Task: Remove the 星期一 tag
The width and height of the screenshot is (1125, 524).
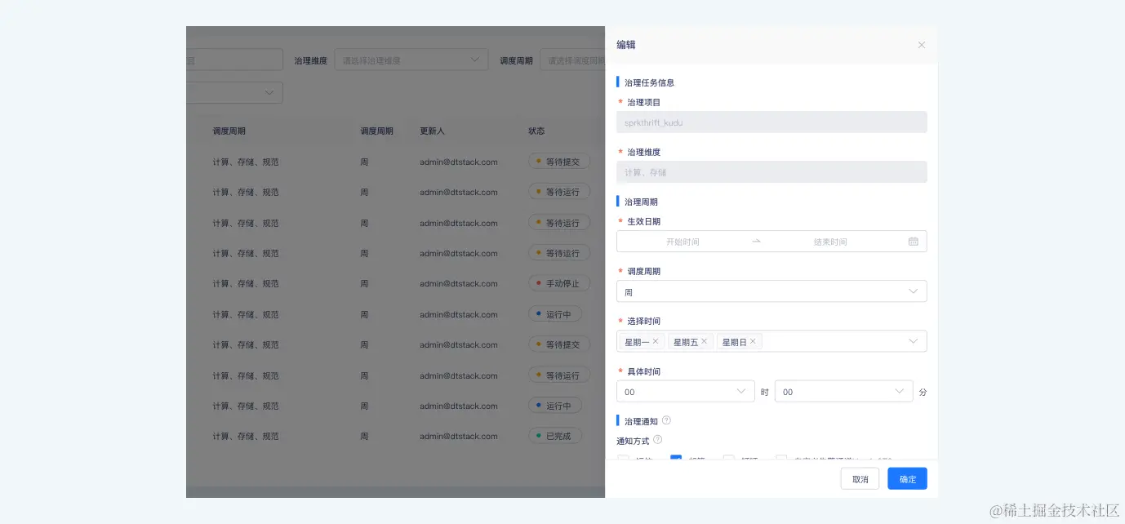Action: tap(656, 341)
